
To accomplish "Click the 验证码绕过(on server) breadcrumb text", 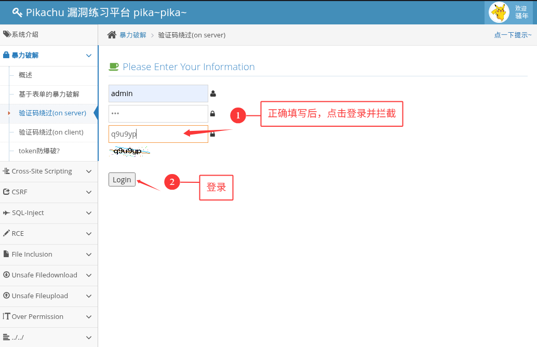I will click(x=192, y=35).
